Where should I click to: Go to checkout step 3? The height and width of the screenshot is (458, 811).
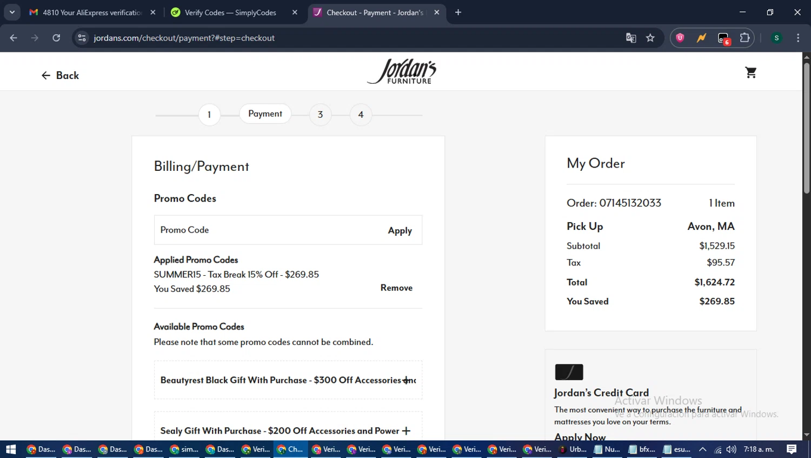pyautogui.click(x=320, y=115)
